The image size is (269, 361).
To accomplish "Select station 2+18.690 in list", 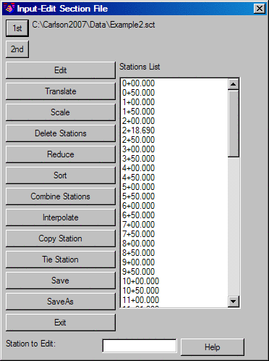I will pos(174,130).
